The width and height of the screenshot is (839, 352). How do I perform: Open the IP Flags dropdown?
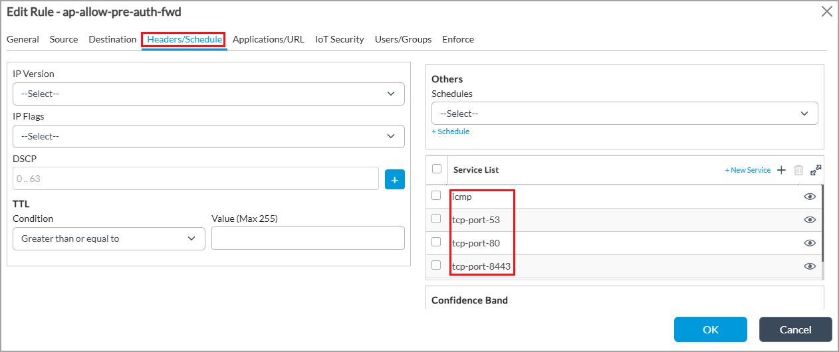[209, 136]
